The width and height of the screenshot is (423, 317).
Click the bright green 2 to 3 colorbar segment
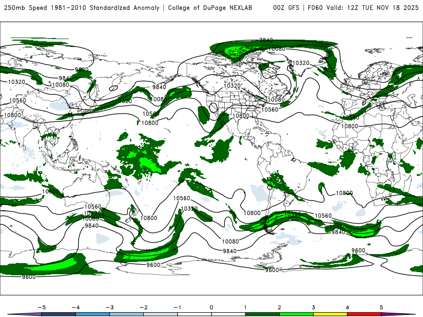[297, 314]
